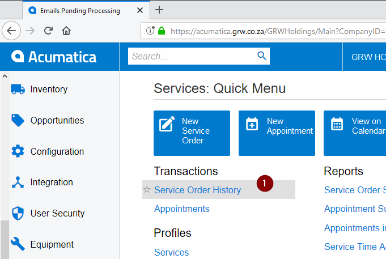Click the User Security shield icon
The width and height of the screenshot is (386, 259).
[x=18, y=214]
